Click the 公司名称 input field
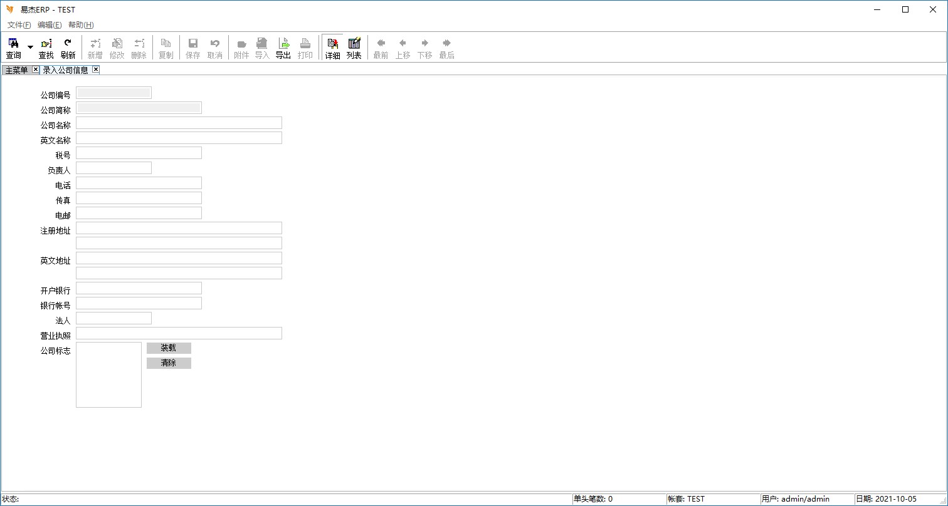948x506 pixels. (x=179, y=123)
